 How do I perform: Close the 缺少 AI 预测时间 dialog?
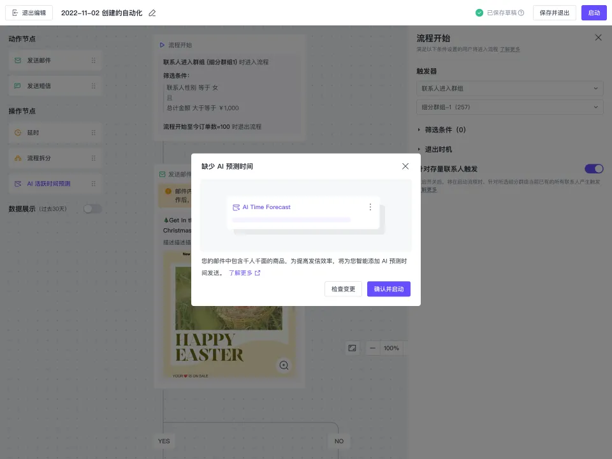pos(405,166)
